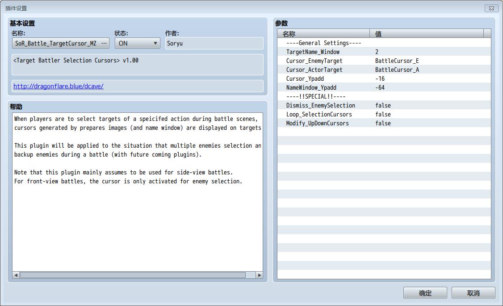Click the false value of Loop_SelectionCursors

383,114
